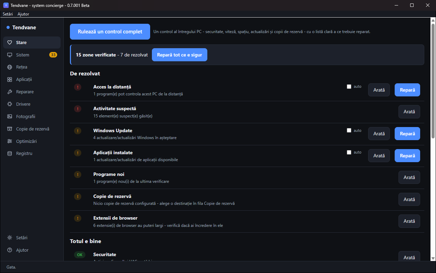436x273 pixels.
Task: Click Repară for Windows Update
Action: [x=407, y=134]
